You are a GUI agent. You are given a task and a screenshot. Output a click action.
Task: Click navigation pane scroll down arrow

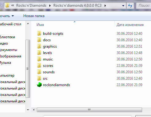(x=28, y=110)
